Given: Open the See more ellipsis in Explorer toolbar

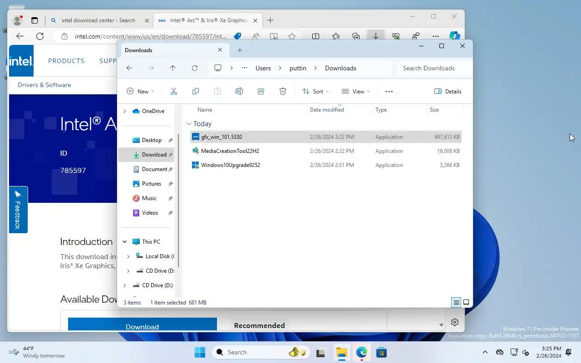Looking at the screenshot, I should (389, 91).
